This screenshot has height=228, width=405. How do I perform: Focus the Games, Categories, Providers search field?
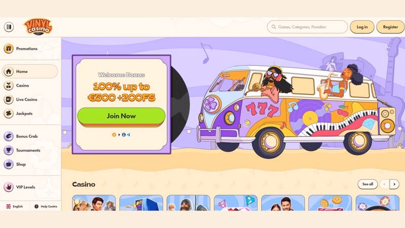click(x=307, y=27)
